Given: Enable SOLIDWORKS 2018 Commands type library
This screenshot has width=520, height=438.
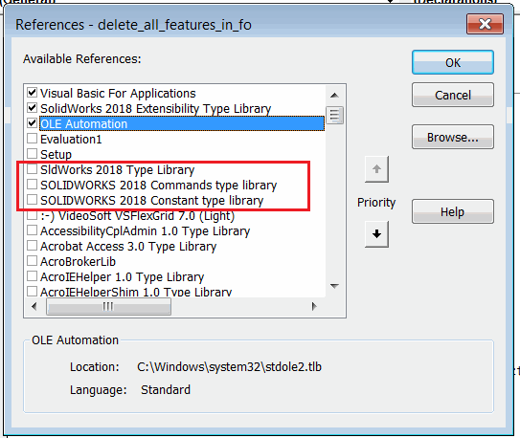Looking at the screenshot, I should (32, 185).
